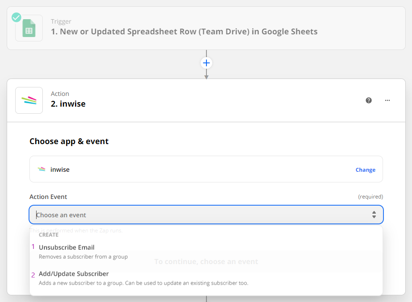Viewport: 412px width, 302px height.
Task: Focus the Choose an event field
Action: [206, 215]
